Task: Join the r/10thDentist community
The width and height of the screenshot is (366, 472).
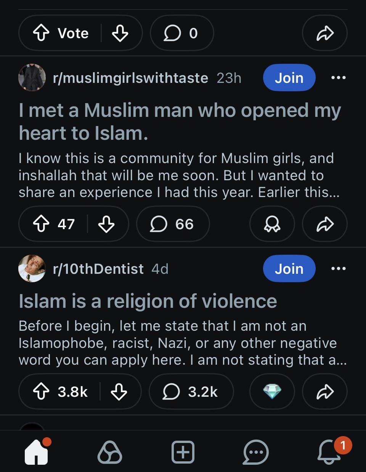Action: tap(289, 269)
